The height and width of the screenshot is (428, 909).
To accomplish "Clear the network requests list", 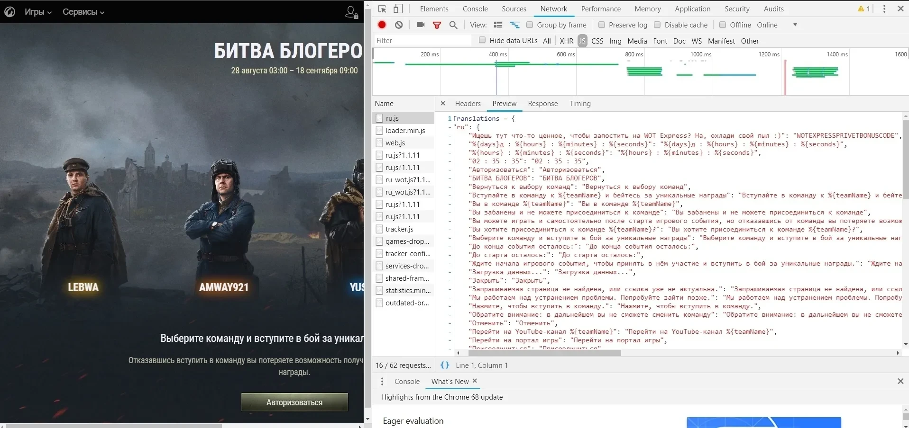I will [399, 25].
